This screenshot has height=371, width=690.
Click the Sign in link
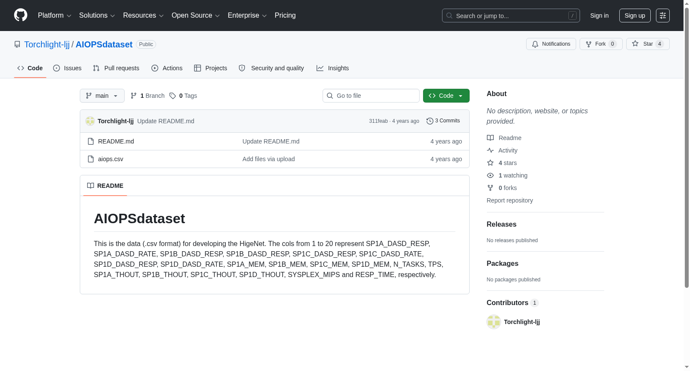pyautogui.click(x=599, y=16)
